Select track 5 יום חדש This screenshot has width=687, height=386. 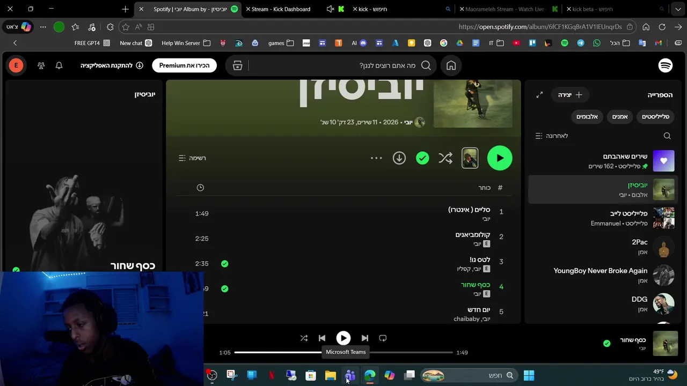pyautogui.click(x=343, y=313)
